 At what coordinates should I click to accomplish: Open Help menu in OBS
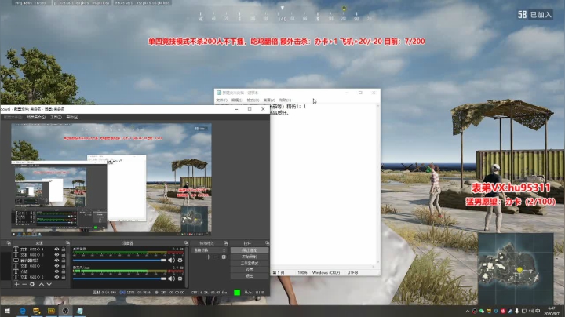pos(72,117)
